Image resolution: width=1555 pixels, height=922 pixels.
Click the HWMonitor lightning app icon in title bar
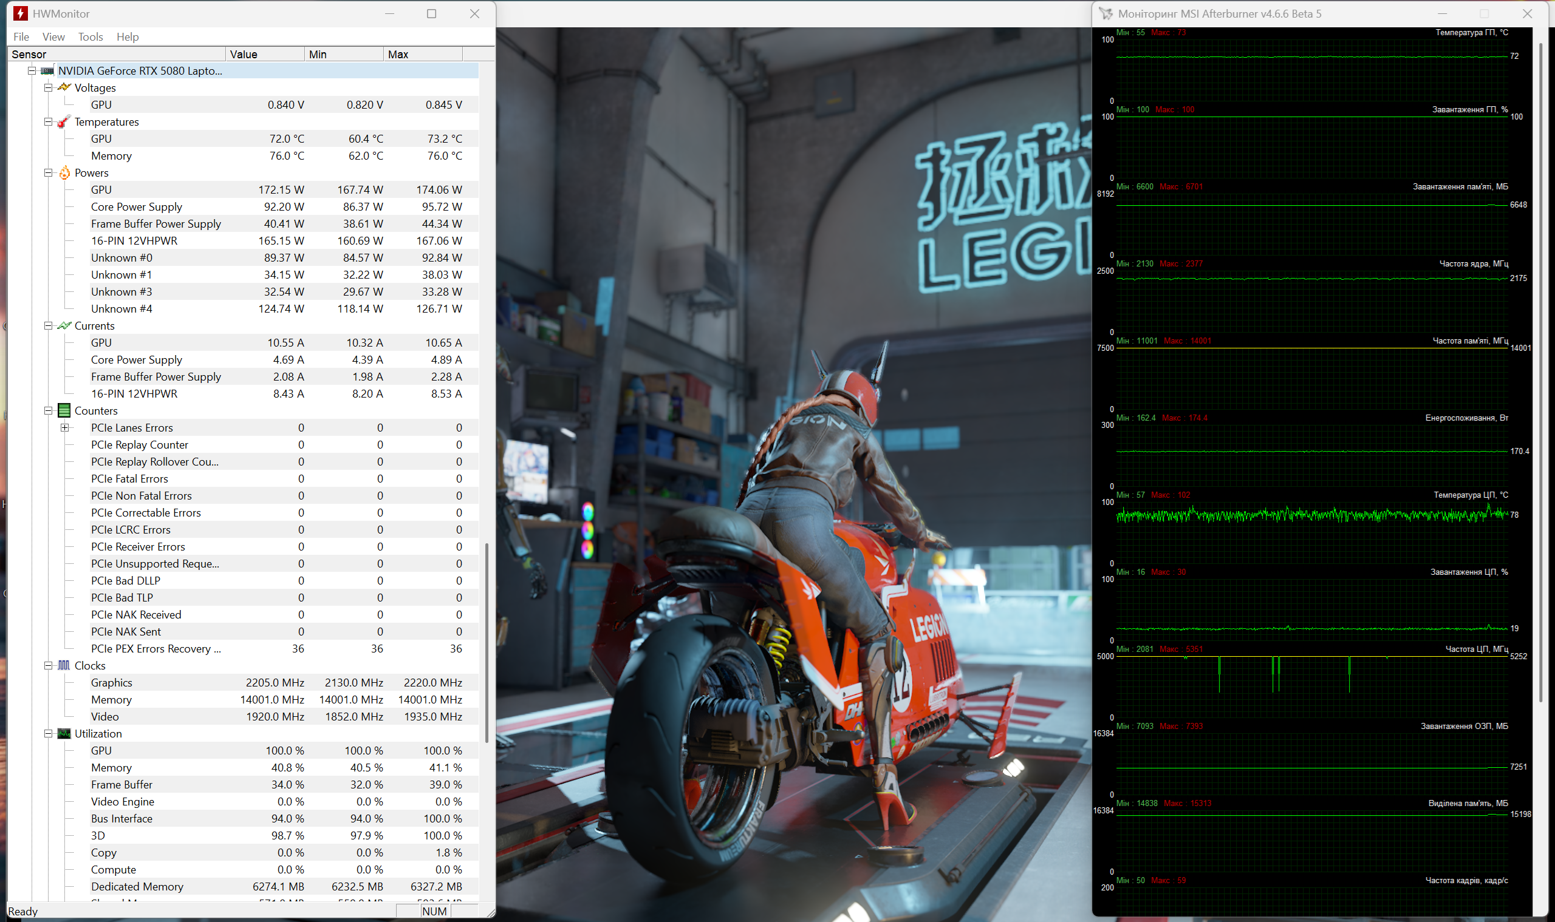pos(21,14)
